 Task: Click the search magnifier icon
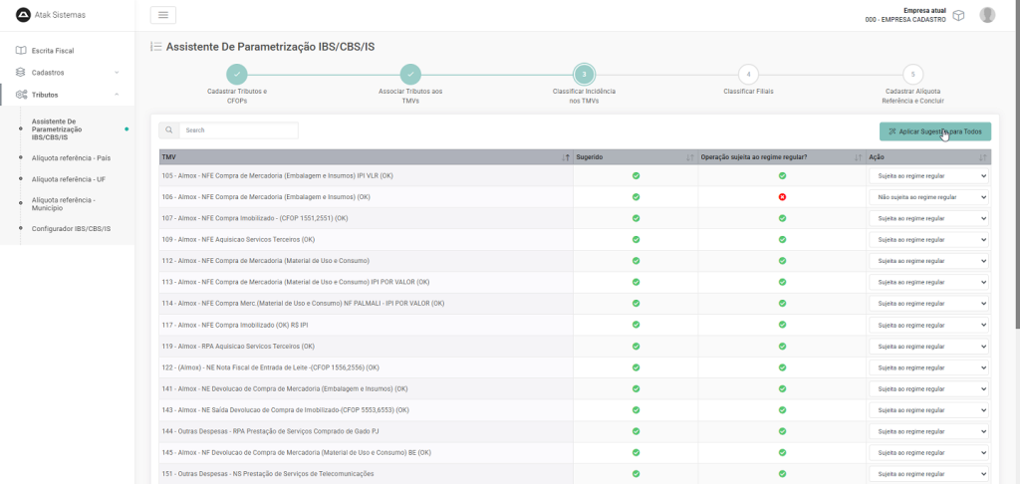point(169,130)
